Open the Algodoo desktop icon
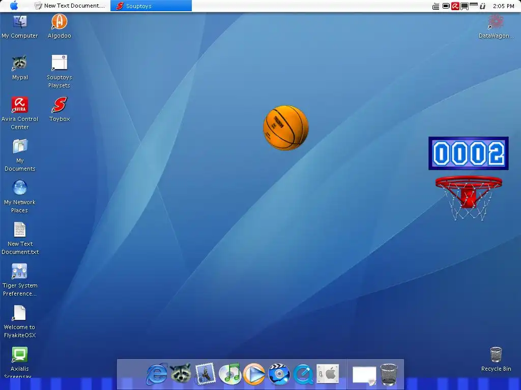521x390 pixels. [x=60, y=26]
